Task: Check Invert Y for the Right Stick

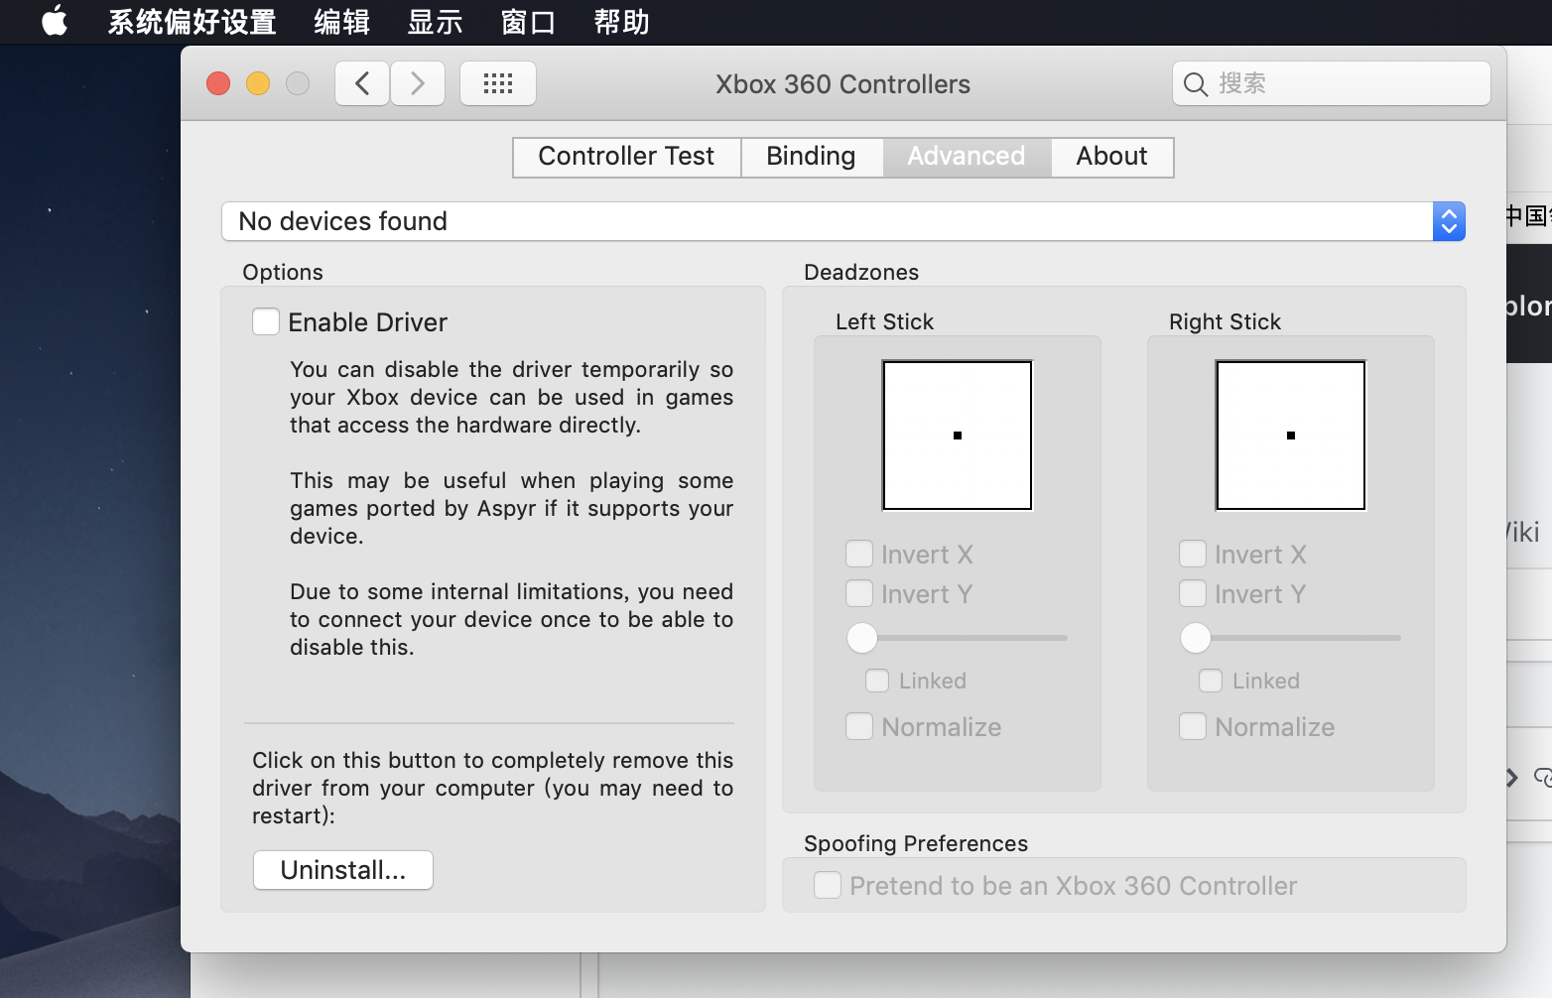Action: click(x=1193, y=593)
